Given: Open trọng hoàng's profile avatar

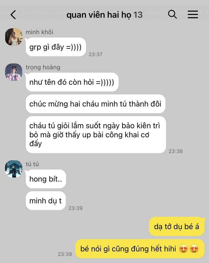Looking at the screenshot, I should click(x=14, y=72).
